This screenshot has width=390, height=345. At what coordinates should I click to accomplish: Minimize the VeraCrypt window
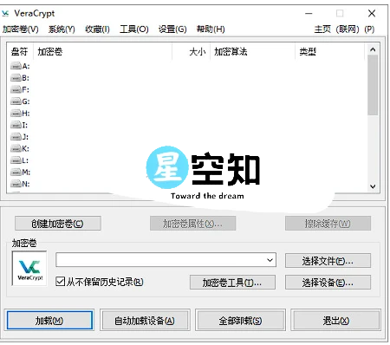(309, 13)
